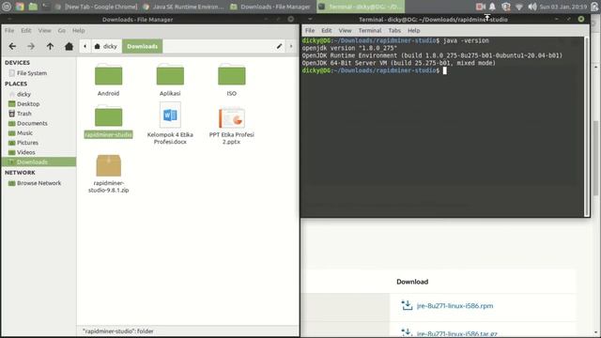601x338 pixels.
Task: Click the left path-bar scroll arrow
Action: (85, 46)
